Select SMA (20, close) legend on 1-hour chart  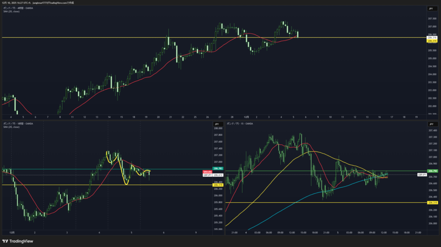coord(12,127)
